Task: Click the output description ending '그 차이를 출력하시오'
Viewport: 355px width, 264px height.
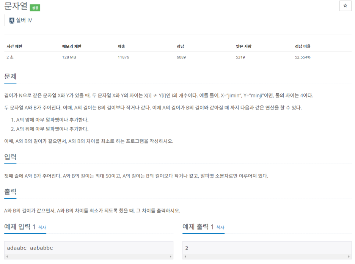Action: tap(92, 211)
